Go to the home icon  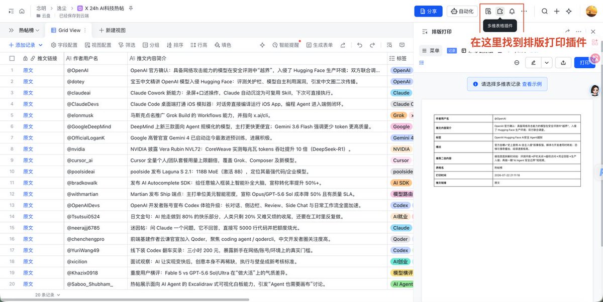coord(22,11)
